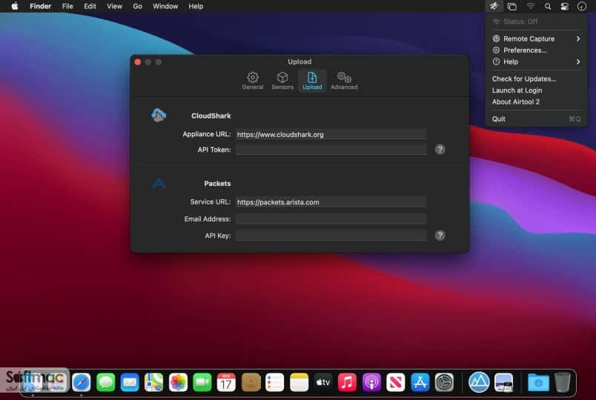Screen dimensions: 596x400
Task: Open Music from the Dock
Action: click(347, 382)
